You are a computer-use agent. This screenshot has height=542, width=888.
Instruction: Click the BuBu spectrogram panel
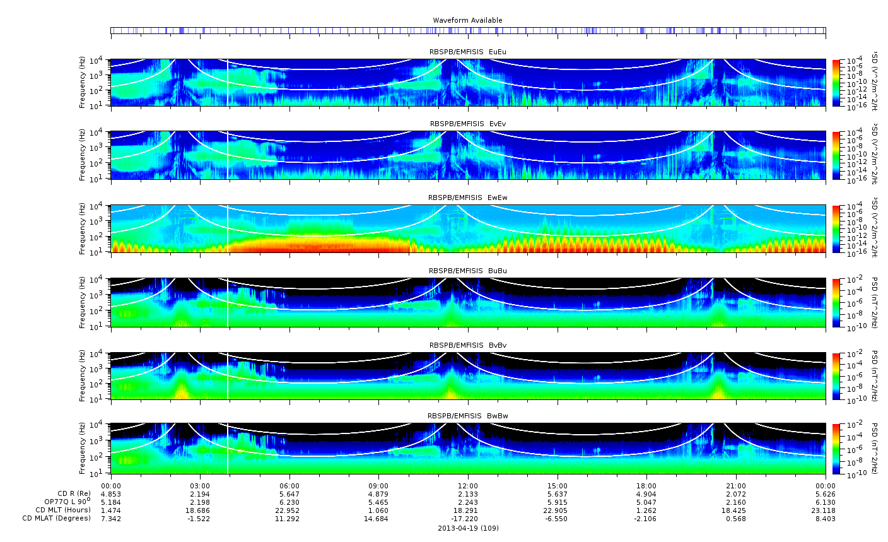(468, 302)
